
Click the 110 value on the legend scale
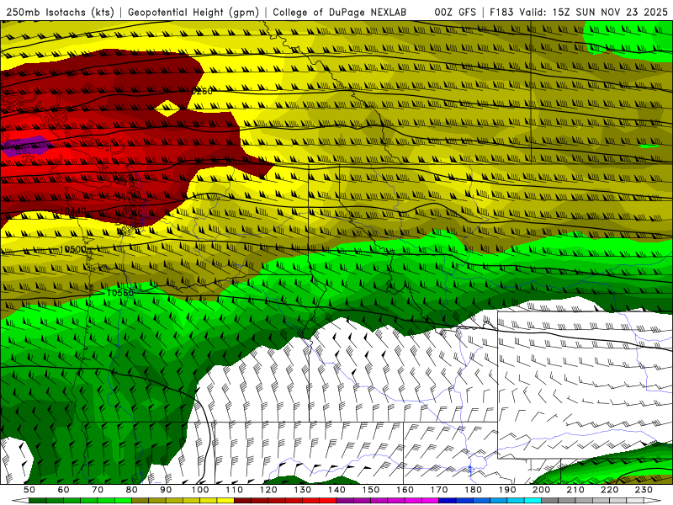[235, 490]
